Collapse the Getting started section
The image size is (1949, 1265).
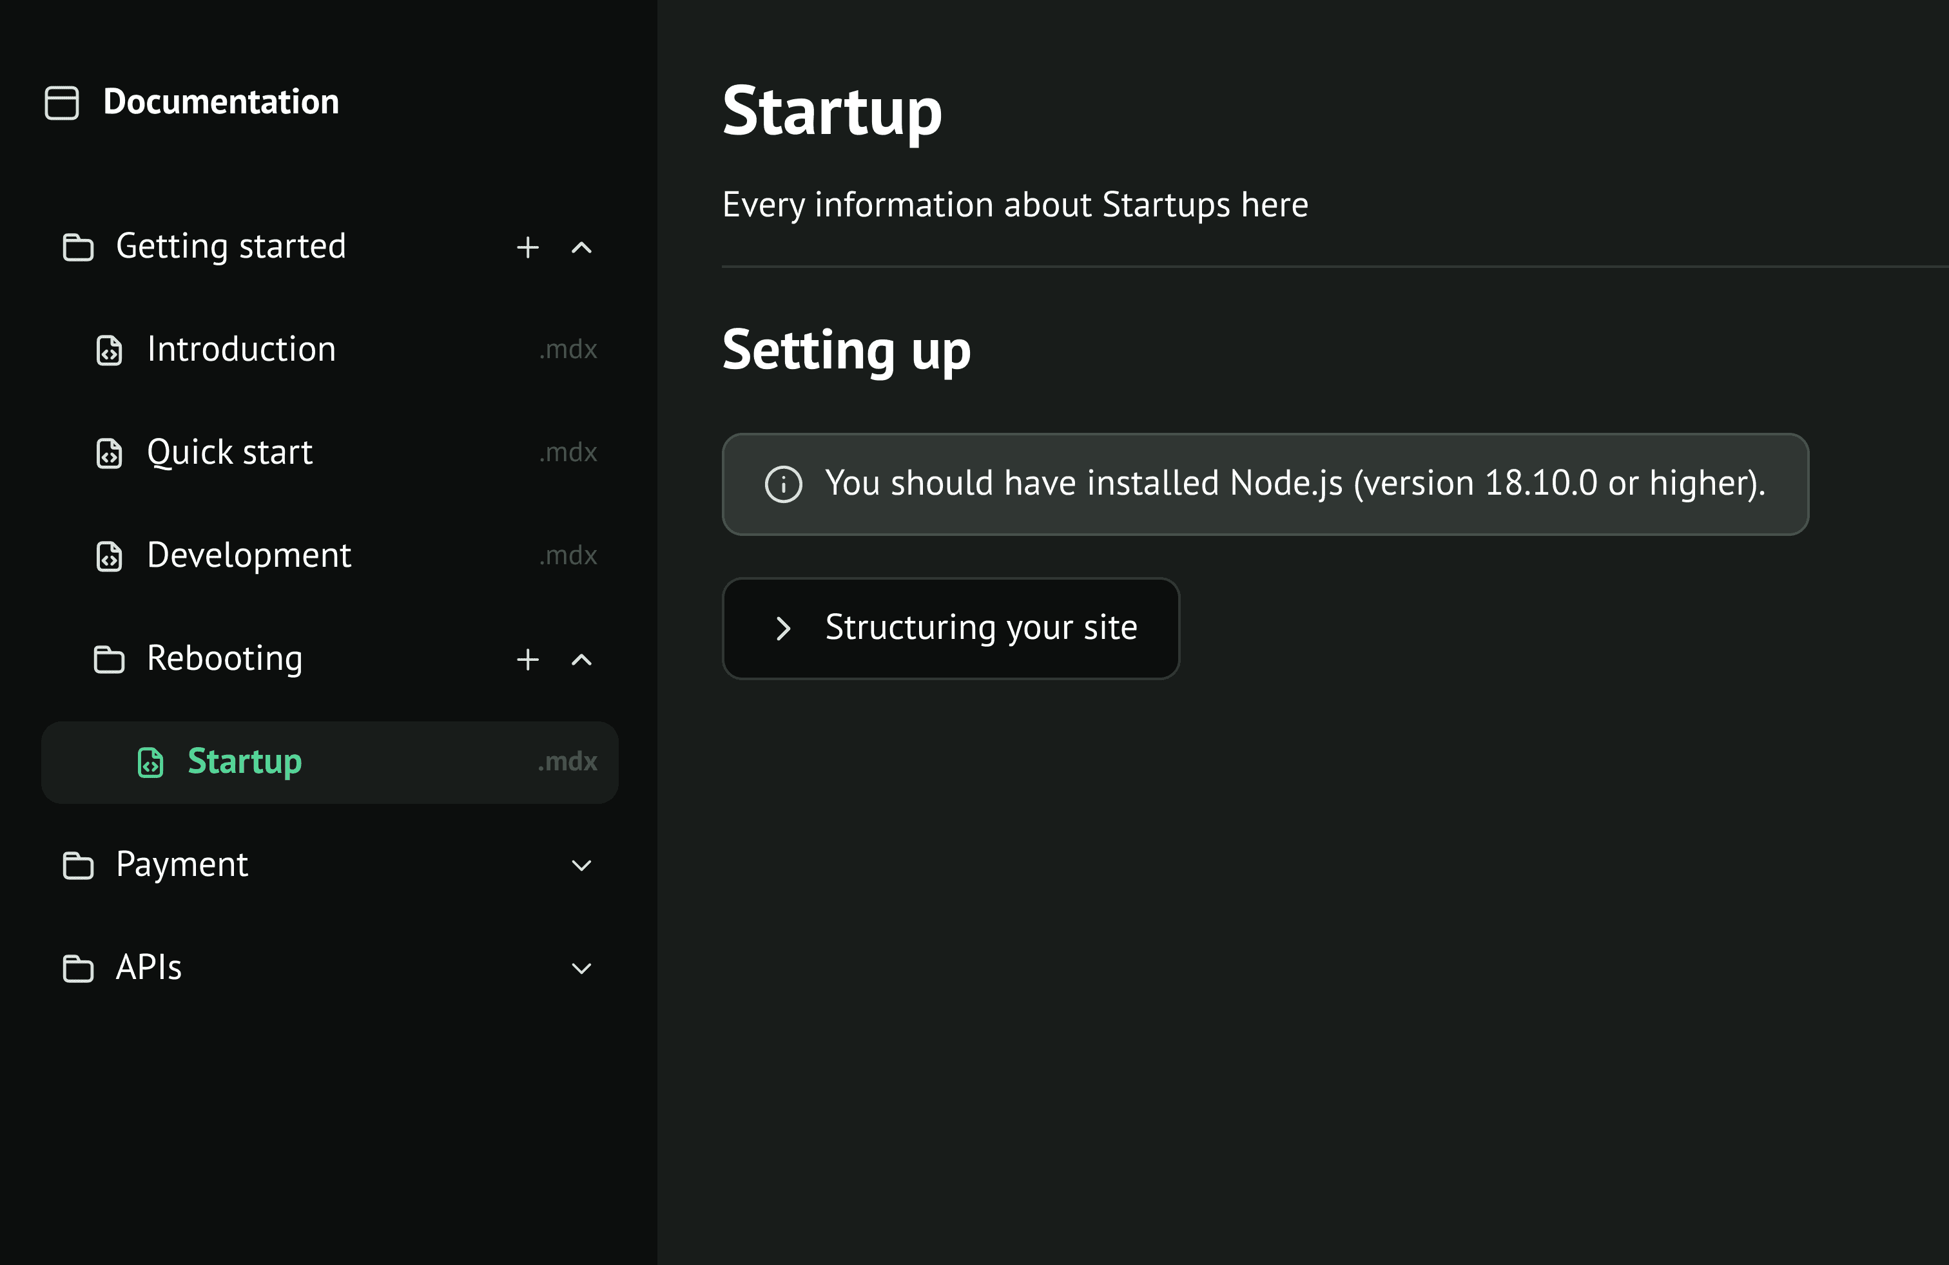[x=581, y=247]
